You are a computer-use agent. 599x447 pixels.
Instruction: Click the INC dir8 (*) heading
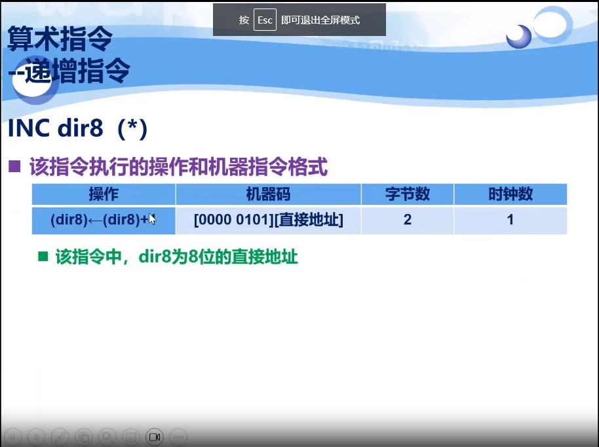click(77, 128)
